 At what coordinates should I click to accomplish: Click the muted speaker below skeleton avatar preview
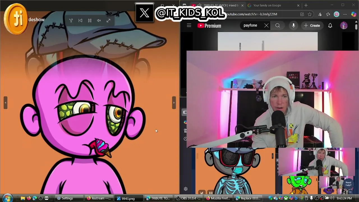[x=202, y=192]
